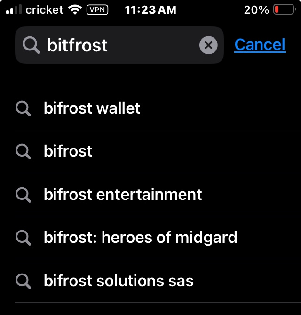
Task: Tap the 11:23 AM clock
Action: [x=150, y=9]
